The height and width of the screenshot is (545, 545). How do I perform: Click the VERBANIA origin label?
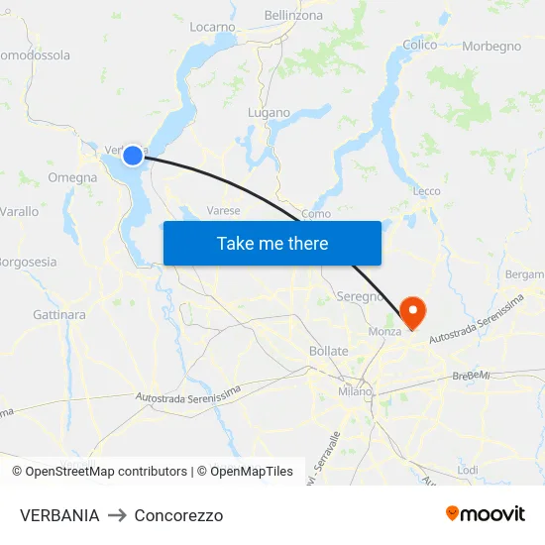(59, 515)
